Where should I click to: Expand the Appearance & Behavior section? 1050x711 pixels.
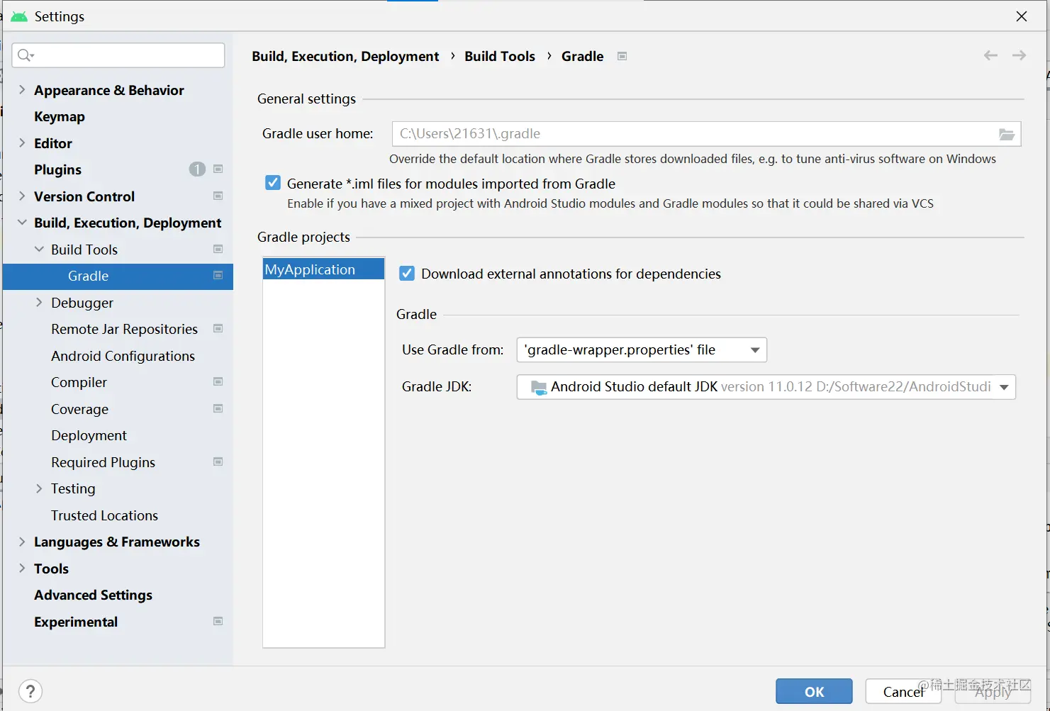pyautogui.click(x=22, y=89)
